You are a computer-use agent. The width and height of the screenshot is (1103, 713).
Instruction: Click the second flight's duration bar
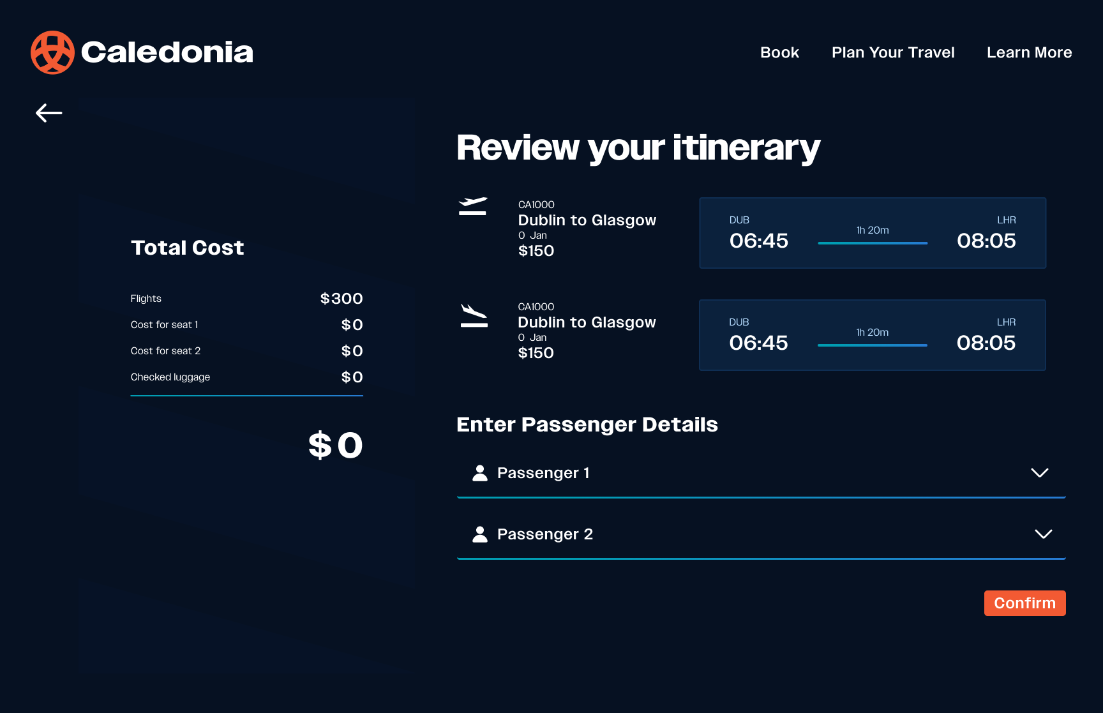click(872, 345)
